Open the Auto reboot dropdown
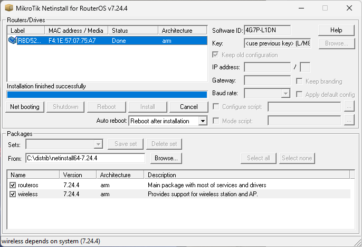The width and height of the screenshot is (362, 247). (203, 121)
